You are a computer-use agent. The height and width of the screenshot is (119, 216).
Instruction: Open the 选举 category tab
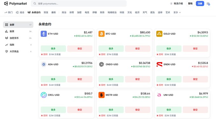[x=160, y=12]
